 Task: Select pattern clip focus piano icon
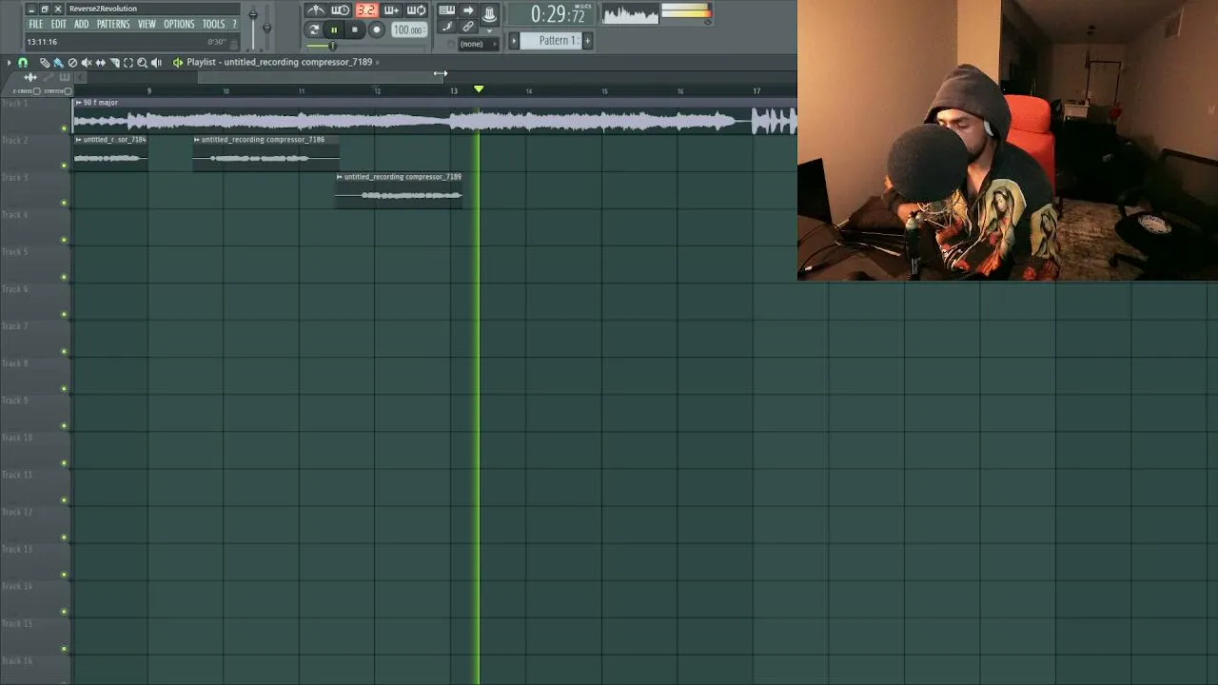coord(65,76)
